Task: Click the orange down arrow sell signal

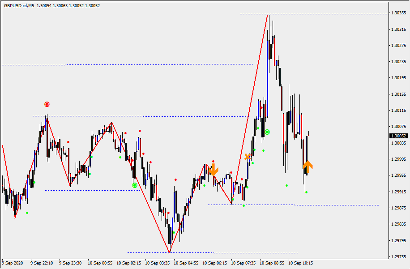Action: pyautogui.click(x=213, y=169)
